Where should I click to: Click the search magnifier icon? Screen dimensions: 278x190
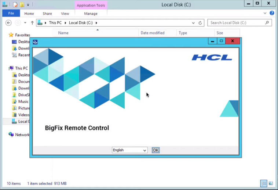point(267,22)
